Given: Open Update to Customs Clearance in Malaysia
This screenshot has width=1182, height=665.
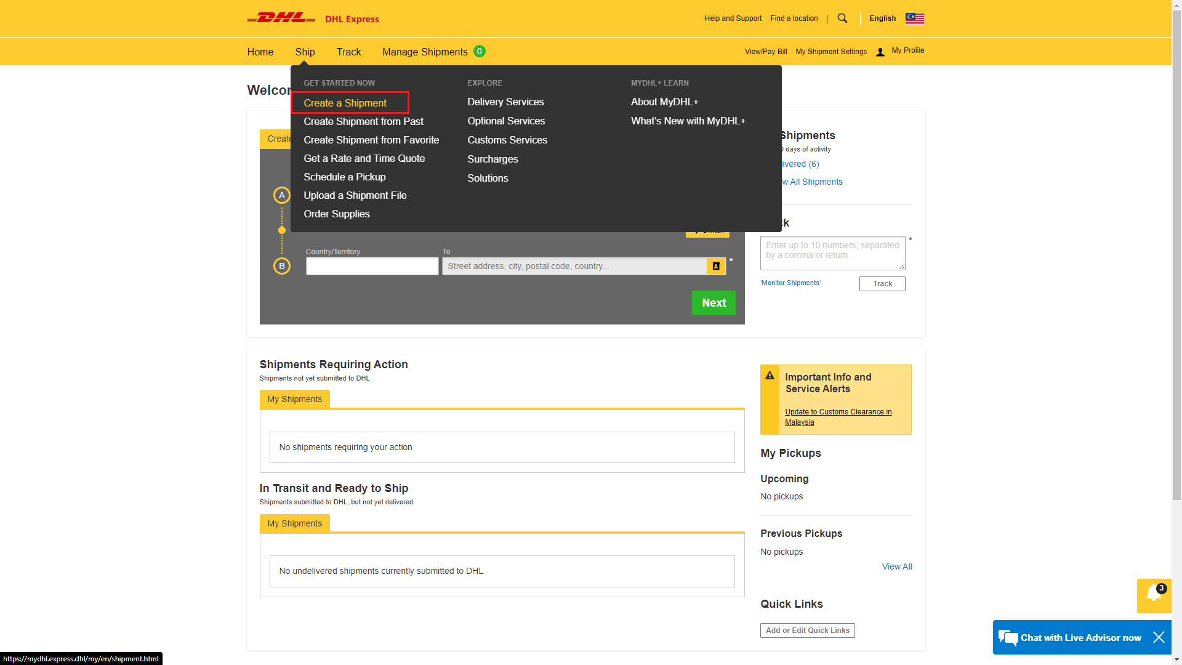Looking at the screenshot, I should pyautogui.click(x=838, y=417).
